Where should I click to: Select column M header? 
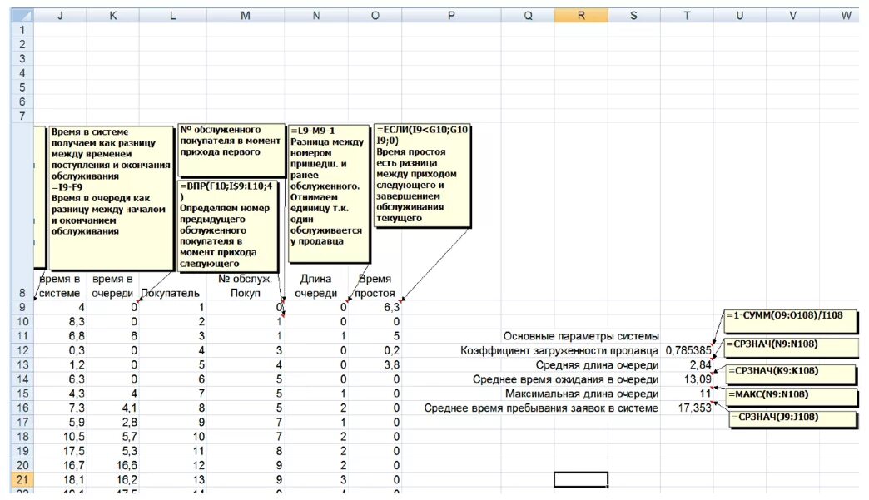click(x=245, y=16)
